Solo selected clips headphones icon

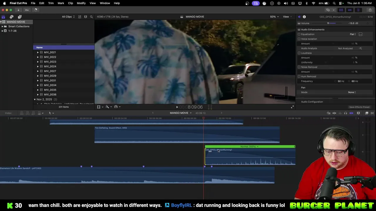click(x=345, y=113)
